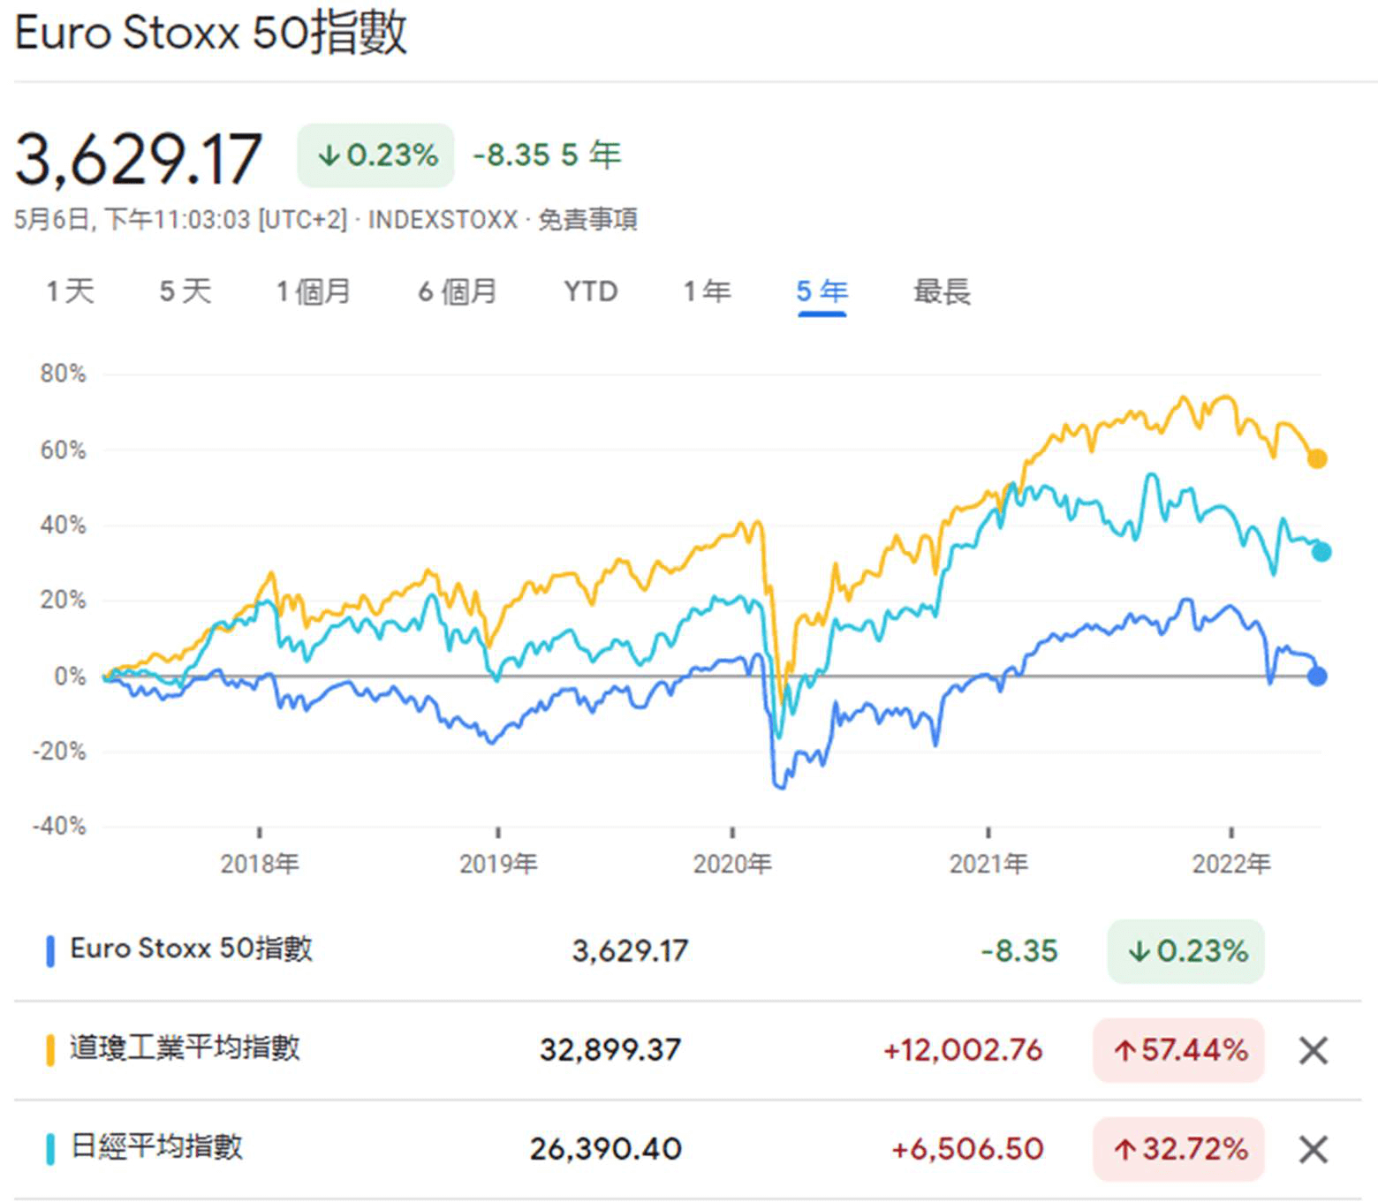Viewport: 1378px width, 1202px height.
Task: Select the 1年 chart range
Action: click(707, 291)
